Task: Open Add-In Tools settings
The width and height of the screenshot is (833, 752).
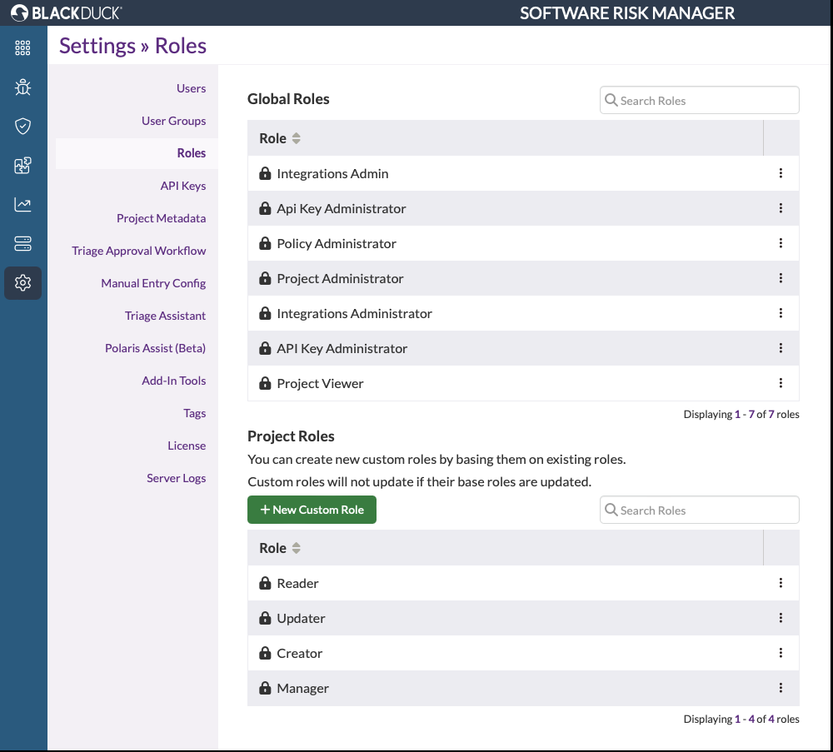Action: pyautogui.click(x=174, y=381)
